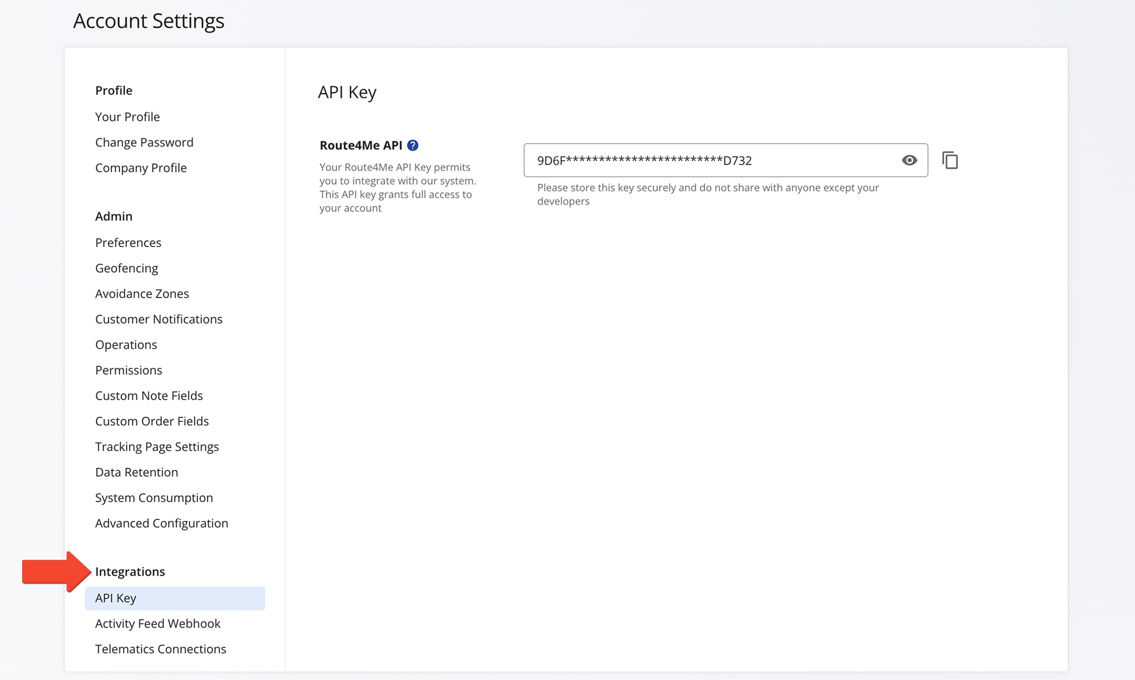Go to Change Password
This screenshot has height=680, width=1135.
[x=144, y=142]
